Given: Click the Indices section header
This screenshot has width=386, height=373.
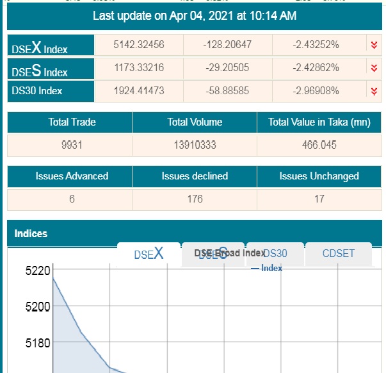Looking at the screenshot, I should click(31, 234).
